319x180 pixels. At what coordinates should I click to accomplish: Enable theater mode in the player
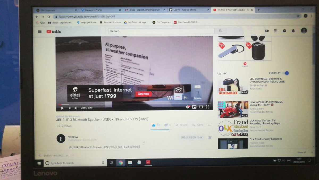point(201,107)
